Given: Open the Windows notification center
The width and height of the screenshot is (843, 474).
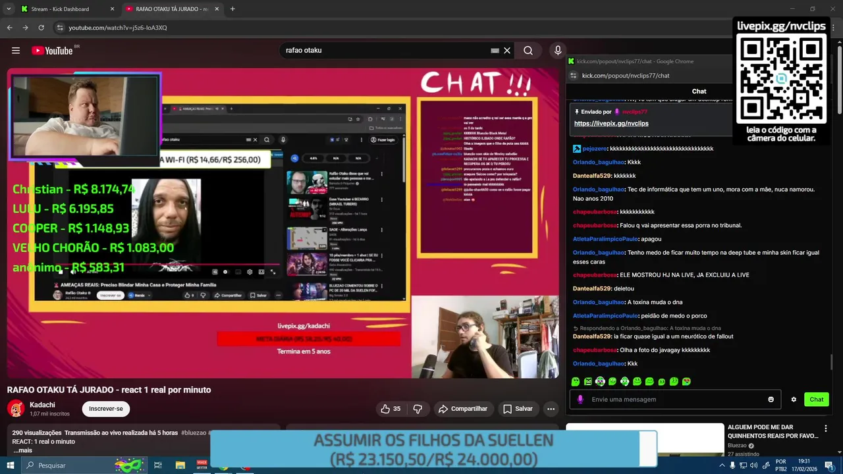Looking at the screenshot, I should click(829, 465).
